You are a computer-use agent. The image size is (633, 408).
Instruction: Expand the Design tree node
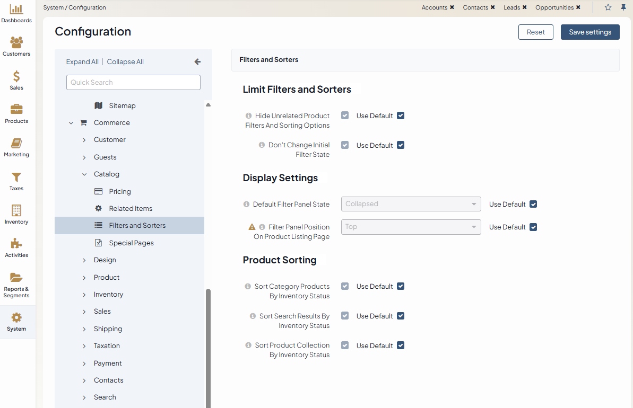[x=84, y=261]
